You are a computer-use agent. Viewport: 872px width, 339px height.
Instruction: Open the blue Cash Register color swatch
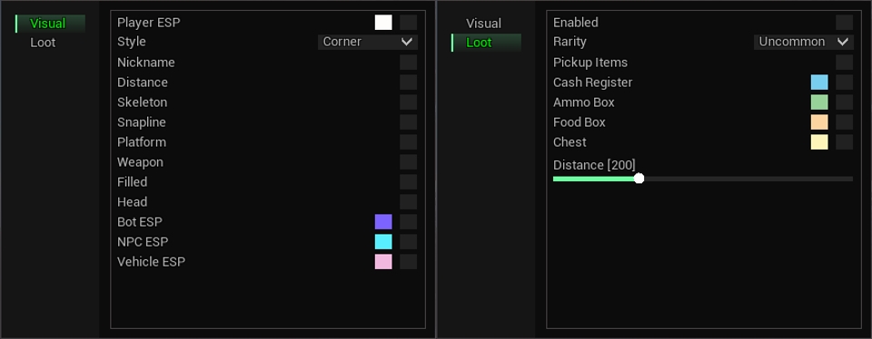point(819,82)
